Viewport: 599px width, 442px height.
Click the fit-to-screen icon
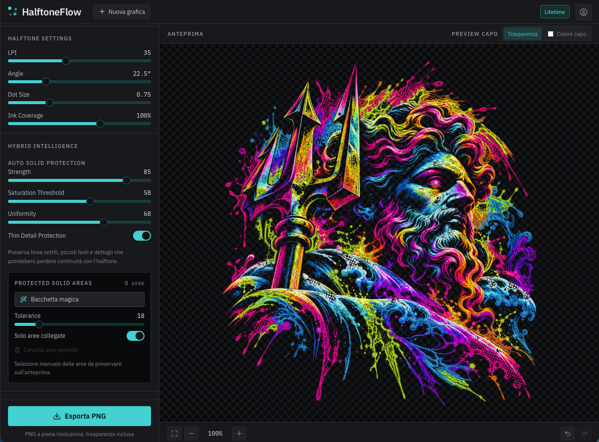pyautogui.click(x=174, y=434)
